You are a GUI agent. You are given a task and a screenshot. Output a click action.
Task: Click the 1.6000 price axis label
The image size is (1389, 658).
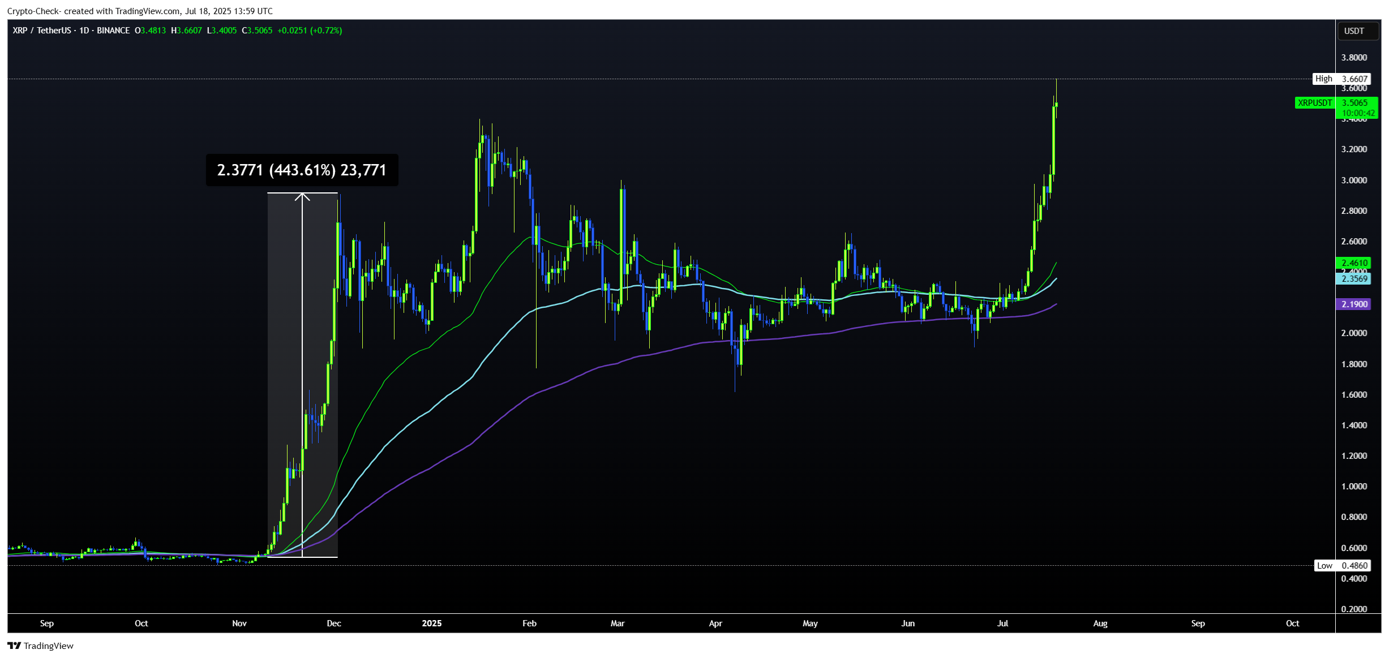pyautogui.click(x=1354, y=394)
